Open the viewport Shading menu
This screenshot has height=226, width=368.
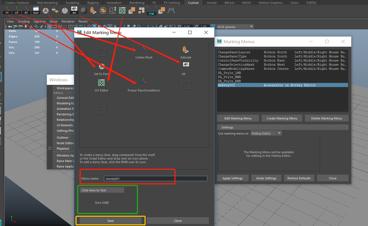point(24,21)
